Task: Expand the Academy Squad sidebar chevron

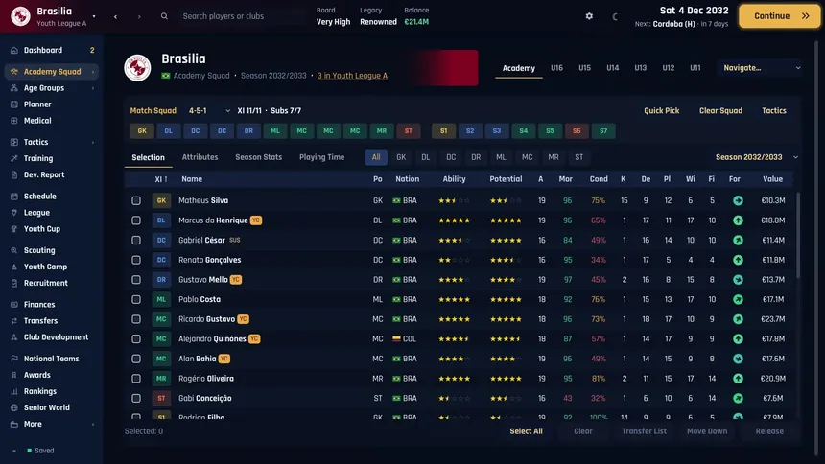Action: (x=93, y=72)
